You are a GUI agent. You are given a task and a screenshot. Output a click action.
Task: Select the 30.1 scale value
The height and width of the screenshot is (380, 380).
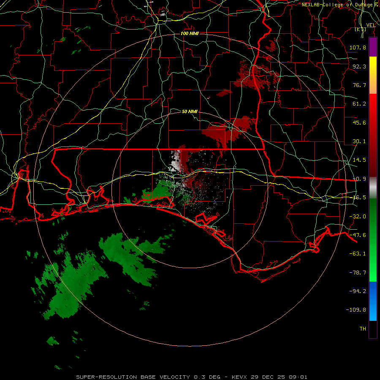tap(359, 141)
